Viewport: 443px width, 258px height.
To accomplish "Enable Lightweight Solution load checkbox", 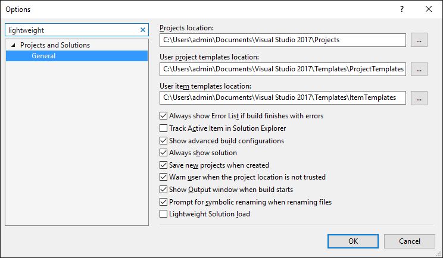I will (x=164, y=214).
